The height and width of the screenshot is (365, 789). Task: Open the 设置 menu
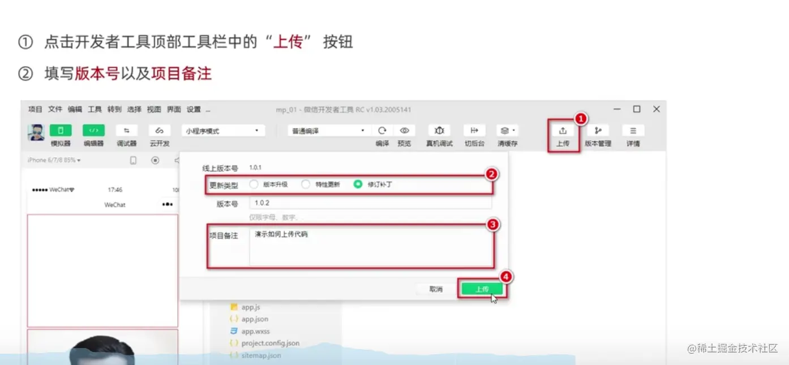[194, 109]
